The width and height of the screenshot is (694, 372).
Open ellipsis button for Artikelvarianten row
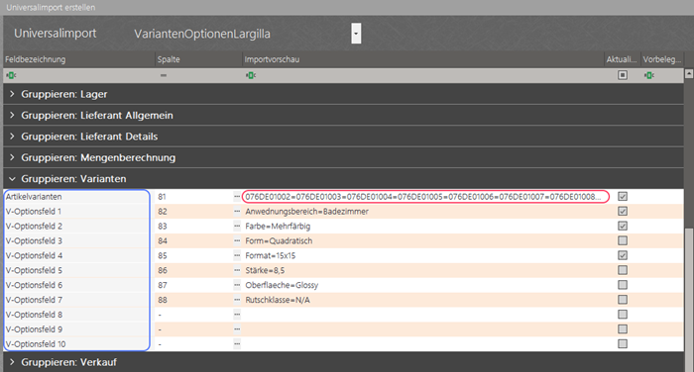coord(237,197)
